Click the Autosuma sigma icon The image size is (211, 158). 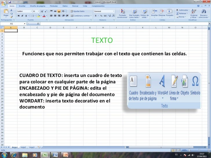[177, 10]
